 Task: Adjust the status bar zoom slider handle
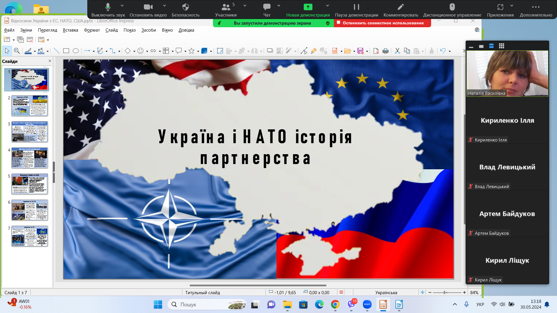[x=445, y=292]
